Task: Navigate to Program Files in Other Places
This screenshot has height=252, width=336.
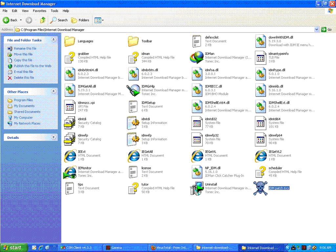Action: pos(23,100)
